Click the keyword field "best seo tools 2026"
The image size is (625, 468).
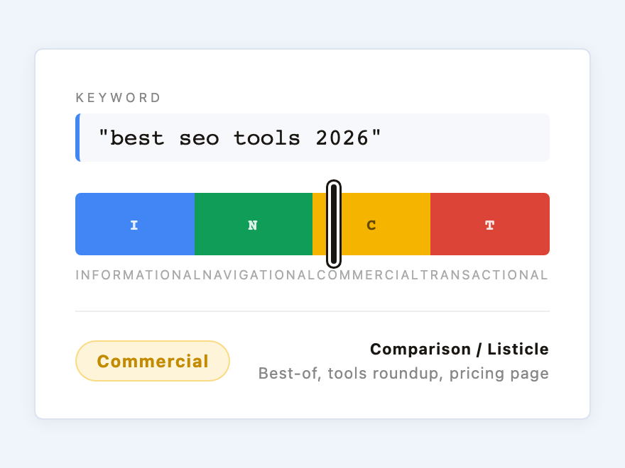click(312, 138)
